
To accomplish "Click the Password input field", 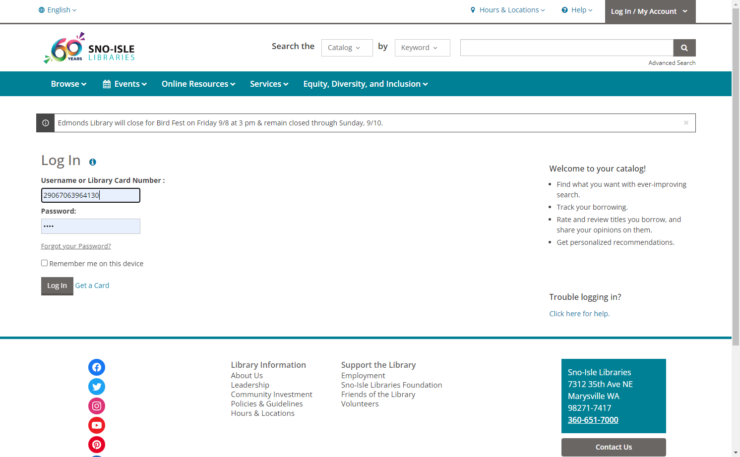I will [x=91, y=227].
